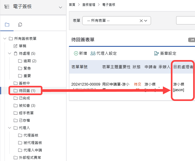Click the folder icon next to 緊急
The image size is (195, 161).
(x=20, y=68)
